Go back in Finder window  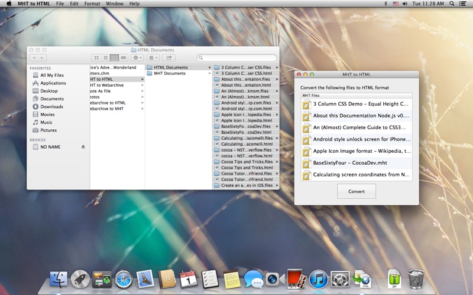pyautogui.click(x=34, y=58)
